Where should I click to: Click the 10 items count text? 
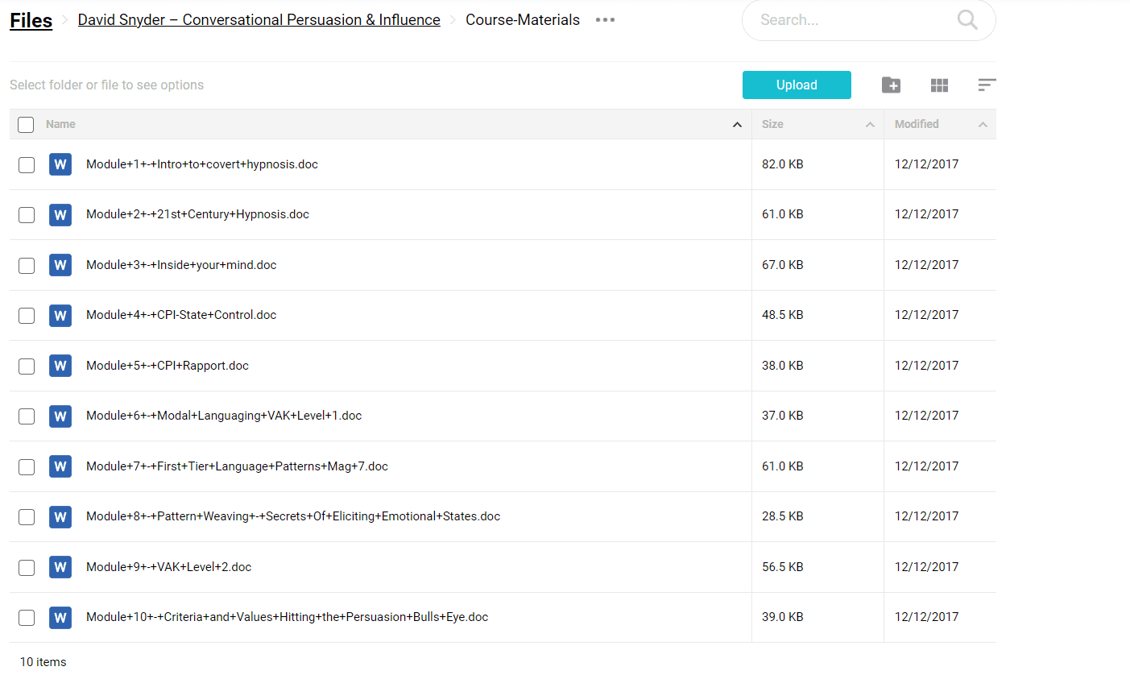pyautogui.click(x=43, y=662)
